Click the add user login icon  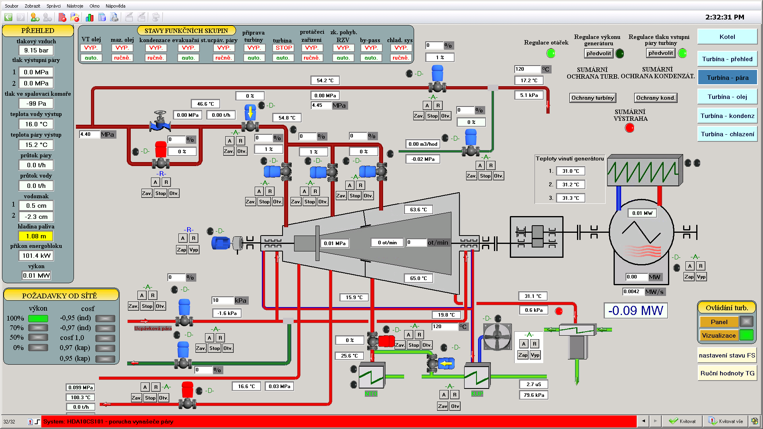pos(35,17)
